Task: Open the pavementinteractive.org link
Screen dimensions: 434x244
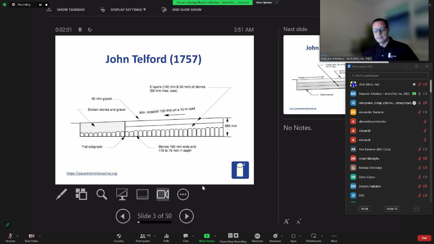Action: 92,174
